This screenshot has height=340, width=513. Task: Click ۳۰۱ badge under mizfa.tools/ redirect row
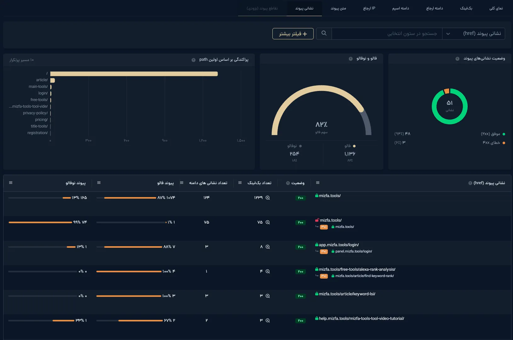324,227
